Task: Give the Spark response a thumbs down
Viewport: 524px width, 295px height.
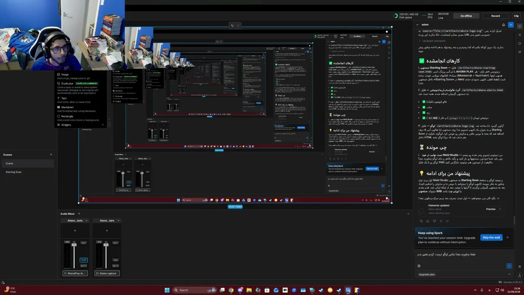Action: tap(434, 221)
